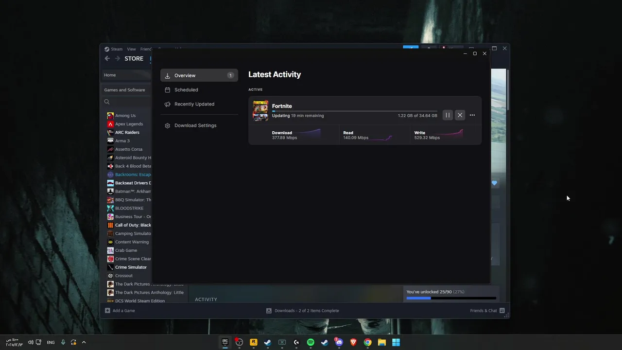
Task: Open the Windows Start menu
Action: (x=396, y=342)
